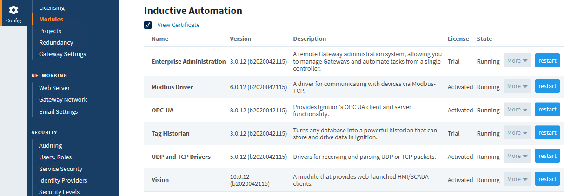
Task: Open the Licensing settings page
Action: tap(52, 8)
